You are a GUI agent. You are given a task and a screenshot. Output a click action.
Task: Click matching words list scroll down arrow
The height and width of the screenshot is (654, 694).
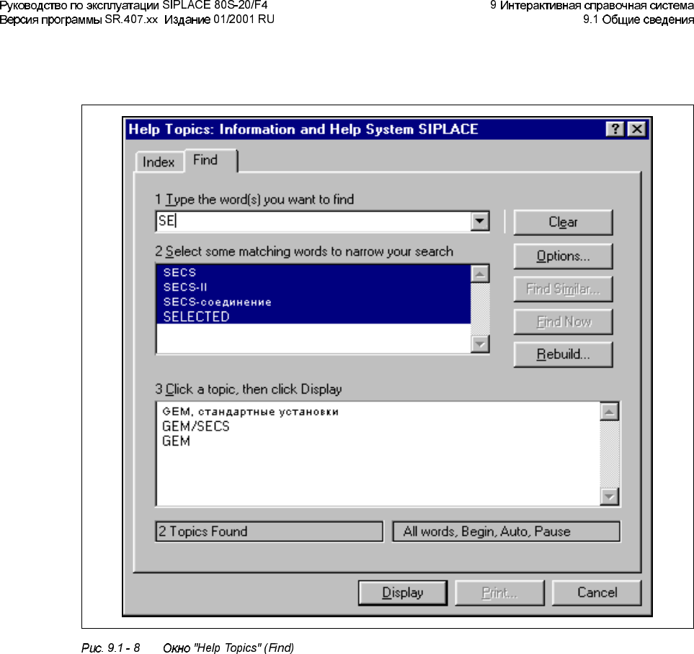pos(480,344)
